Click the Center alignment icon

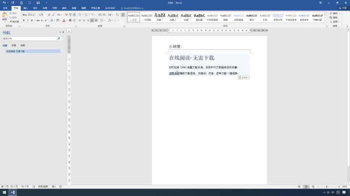click(x=84, y=20)
